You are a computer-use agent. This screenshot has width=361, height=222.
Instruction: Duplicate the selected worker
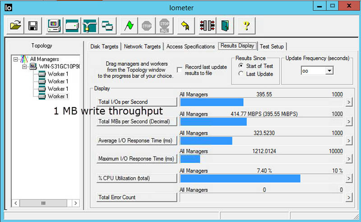coord(107,26)
